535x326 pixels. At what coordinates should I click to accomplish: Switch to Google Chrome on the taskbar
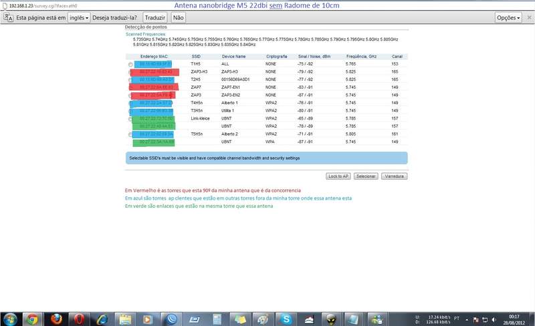[x=33, y=319]
